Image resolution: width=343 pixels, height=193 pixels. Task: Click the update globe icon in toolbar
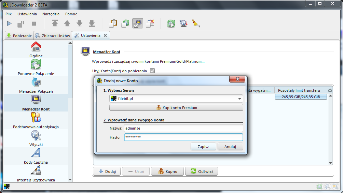point(183,24)
